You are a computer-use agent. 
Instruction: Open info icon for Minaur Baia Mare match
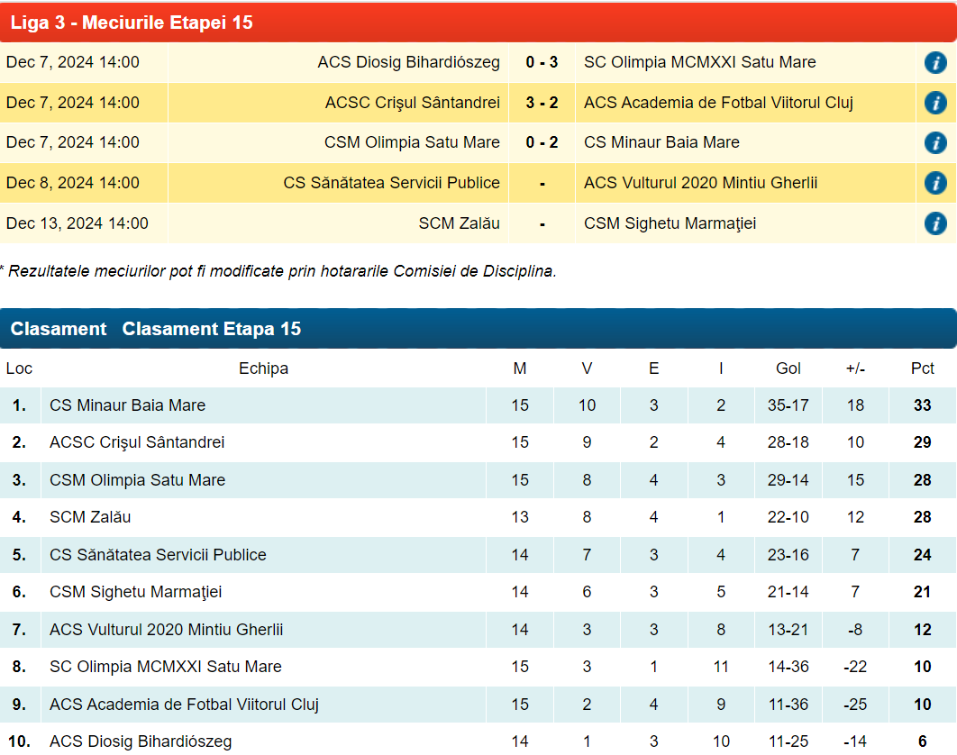click(935, 143)
